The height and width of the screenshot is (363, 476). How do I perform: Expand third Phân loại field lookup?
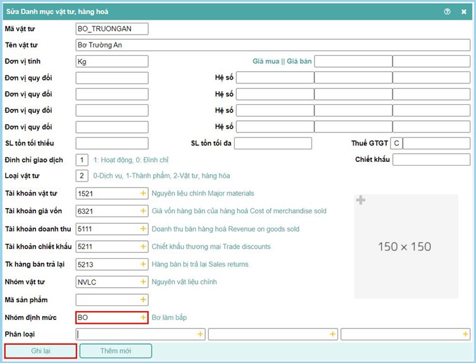[x=465, y=334]
